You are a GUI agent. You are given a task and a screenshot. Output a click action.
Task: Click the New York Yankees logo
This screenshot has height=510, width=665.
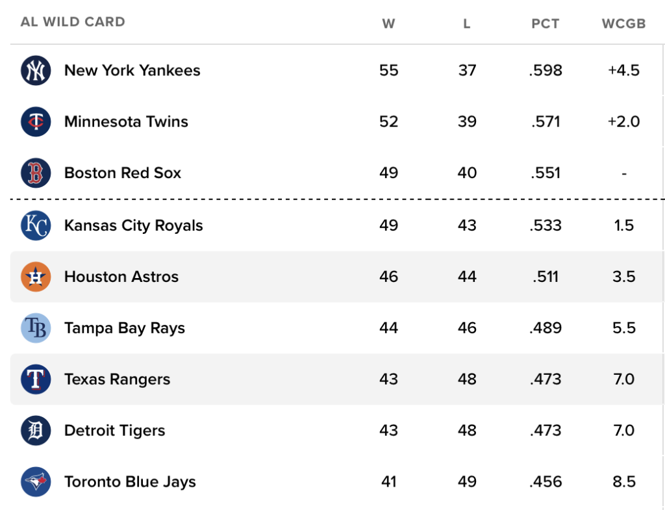[36, 70]
